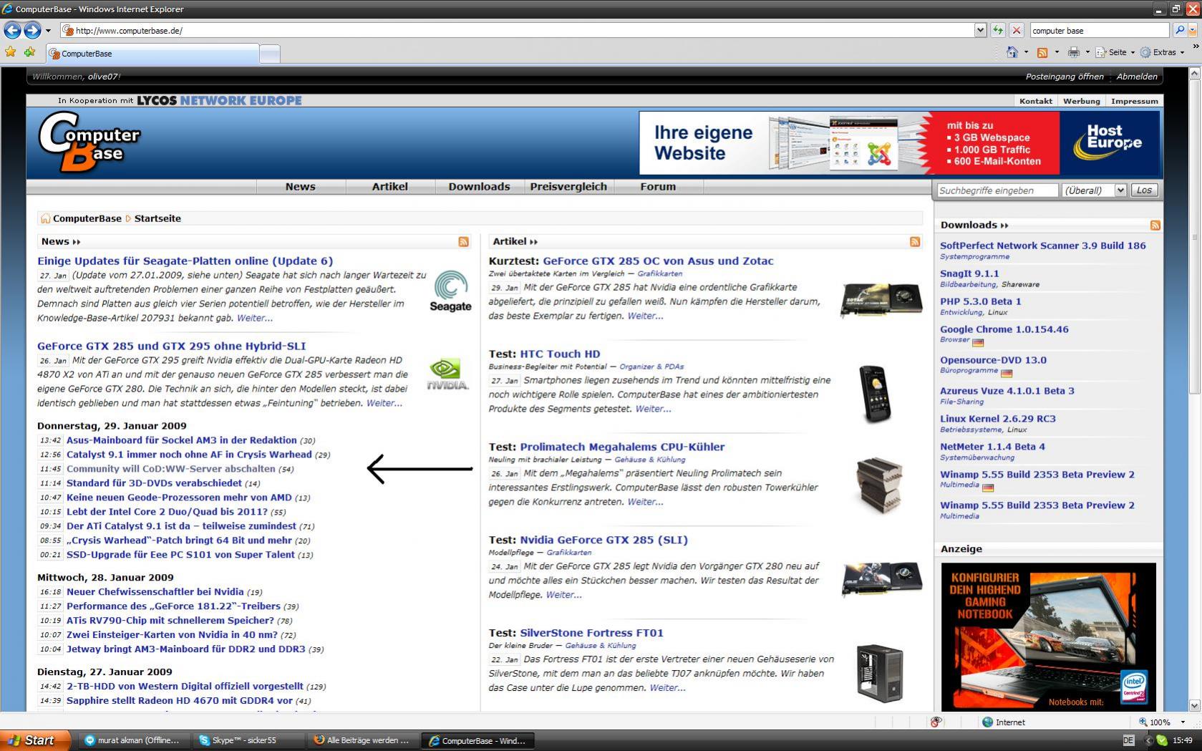Click the page scrollbar up arrow
This screenshot has height=751, width=1202.
coord(1194,73)
